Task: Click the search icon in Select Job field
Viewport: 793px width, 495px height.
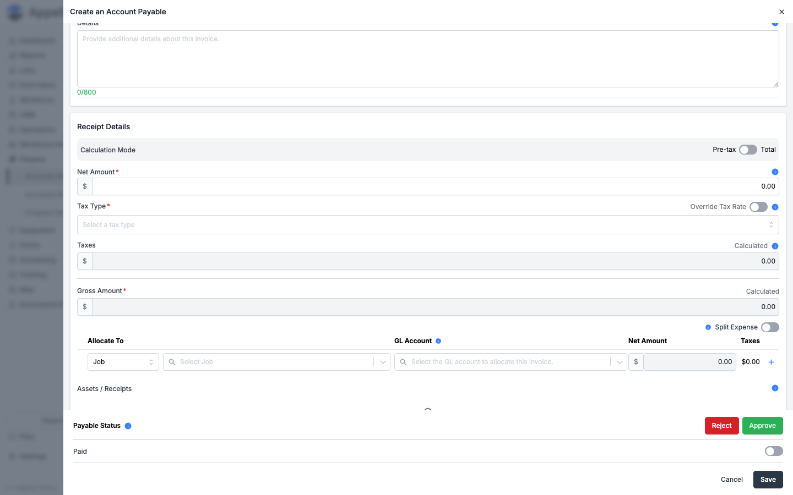Action: pos(172,362)
